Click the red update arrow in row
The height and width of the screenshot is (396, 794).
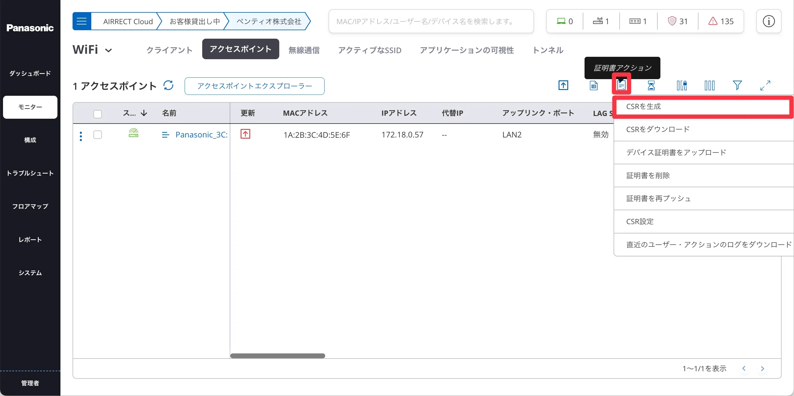pyautogui.click(x=245, y=134)
